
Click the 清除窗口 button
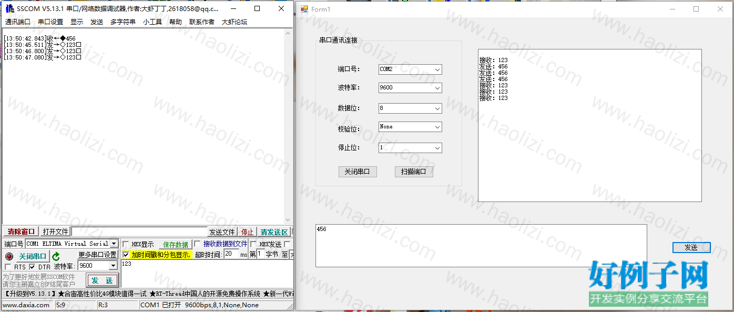[21, 232]
